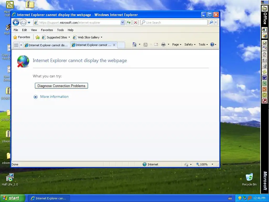Open the zoom level 100% control

[202, 164]
